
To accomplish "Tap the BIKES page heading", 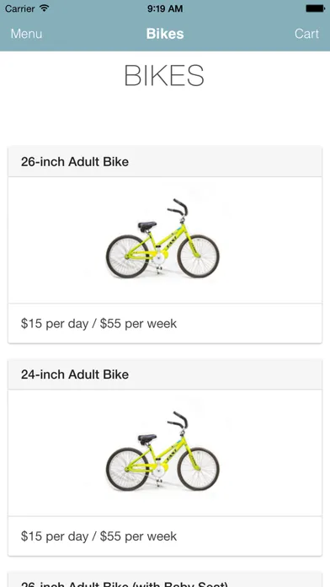I will pos(164,76).
